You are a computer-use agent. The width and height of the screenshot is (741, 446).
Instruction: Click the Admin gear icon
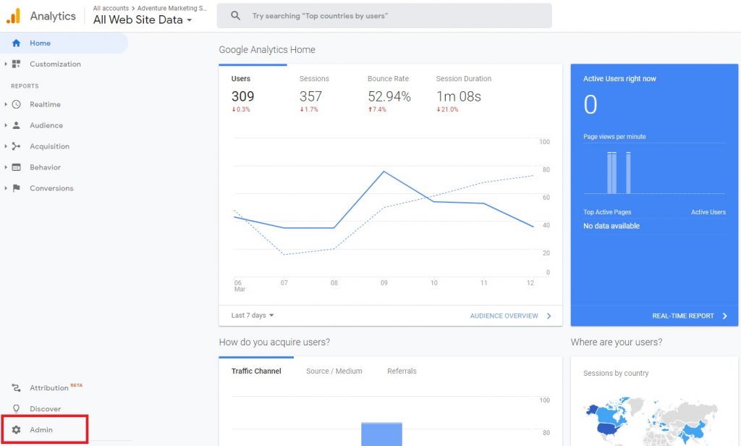click(16, 429)
